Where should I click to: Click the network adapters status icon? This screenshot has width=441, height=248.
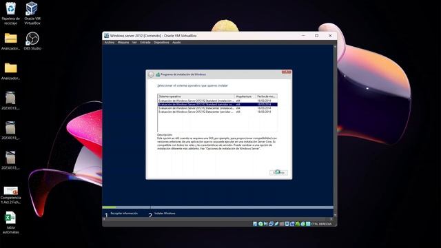271,224
